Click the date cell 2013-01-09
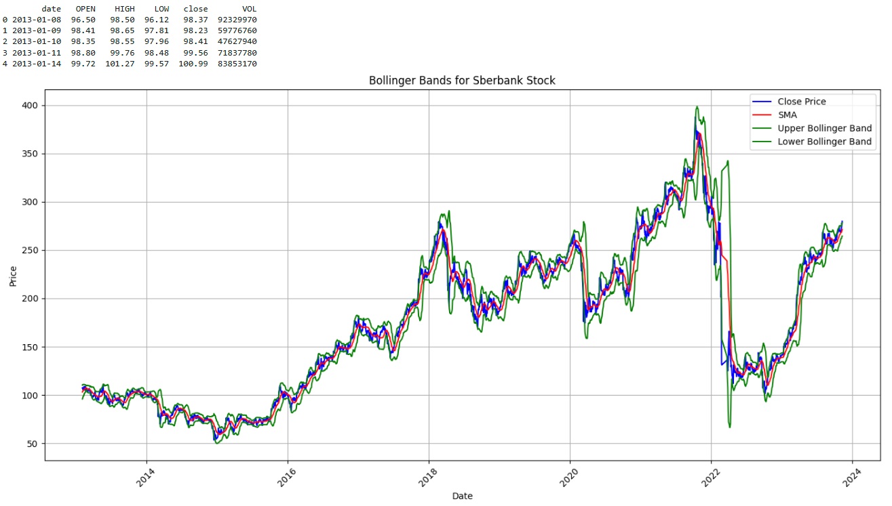892x506 pixels. tap(37, 30)
